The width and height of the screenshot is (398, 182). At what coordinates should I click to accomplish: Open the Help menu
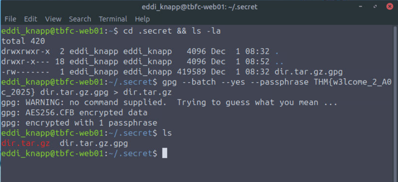tap(142, 19)
